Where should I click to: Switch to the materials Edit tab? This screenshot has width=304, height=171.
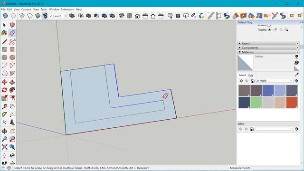[250, 76]
